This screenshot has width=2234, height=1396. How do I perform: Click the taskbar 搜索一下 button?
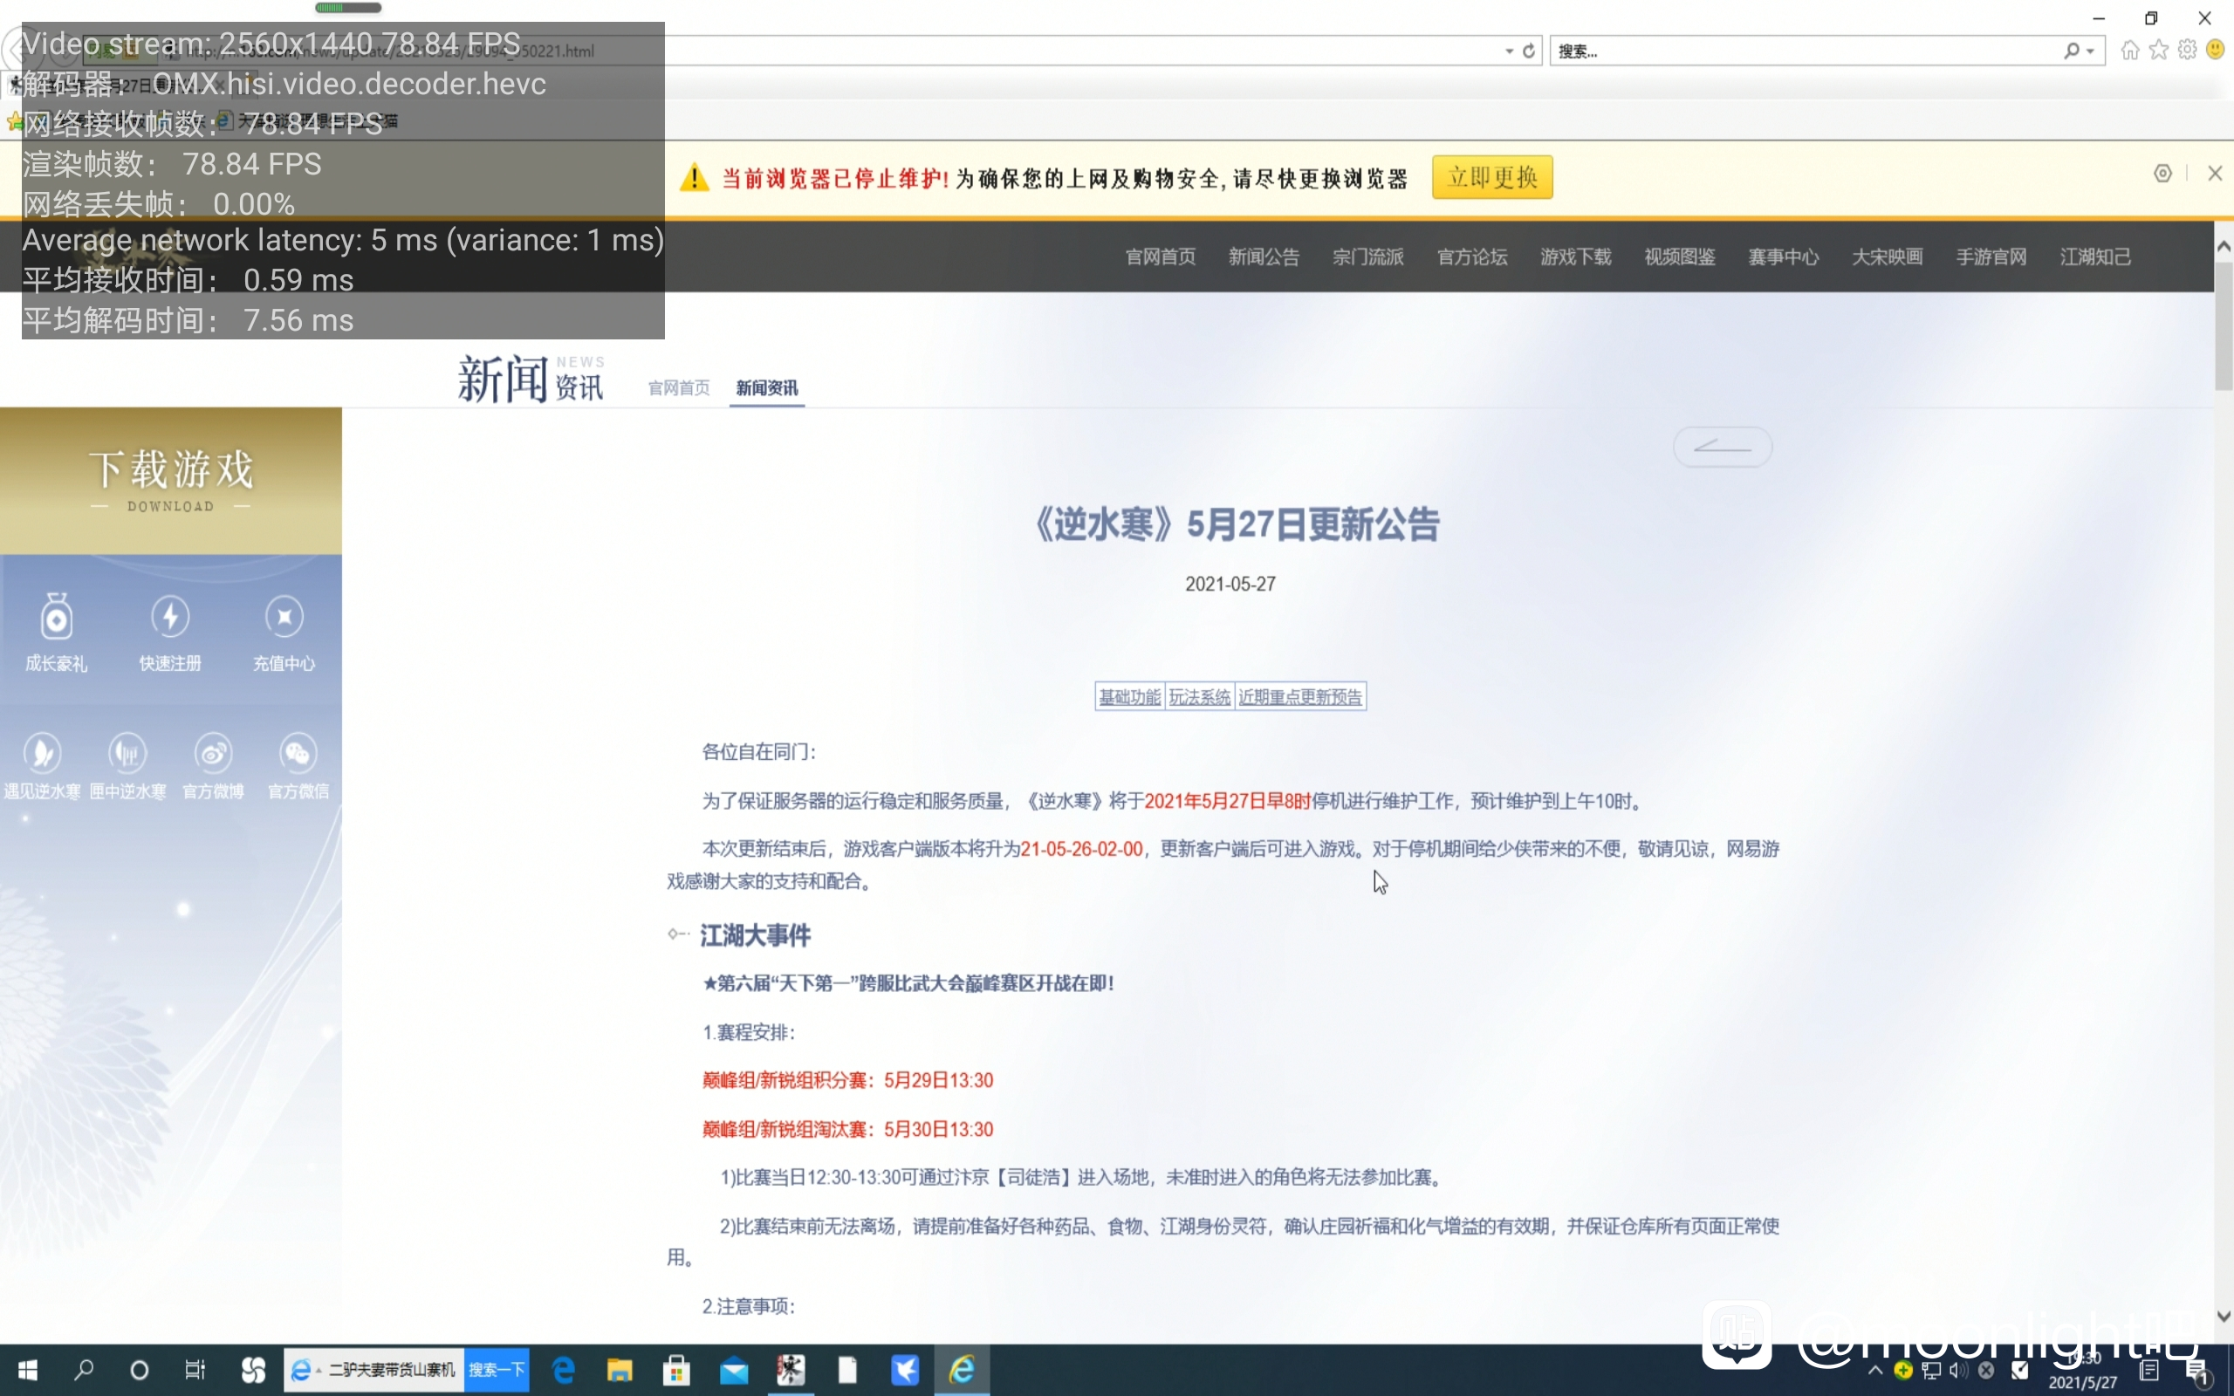pyautogui.click(x=497, y=1370)
